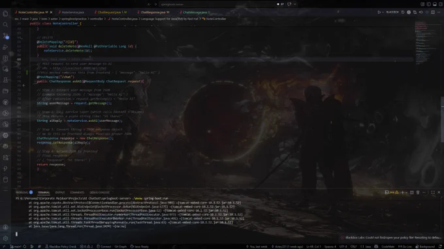Switch to ChatRequest.java tab
The width and height of the screenshot is (444, 249).
112,12
